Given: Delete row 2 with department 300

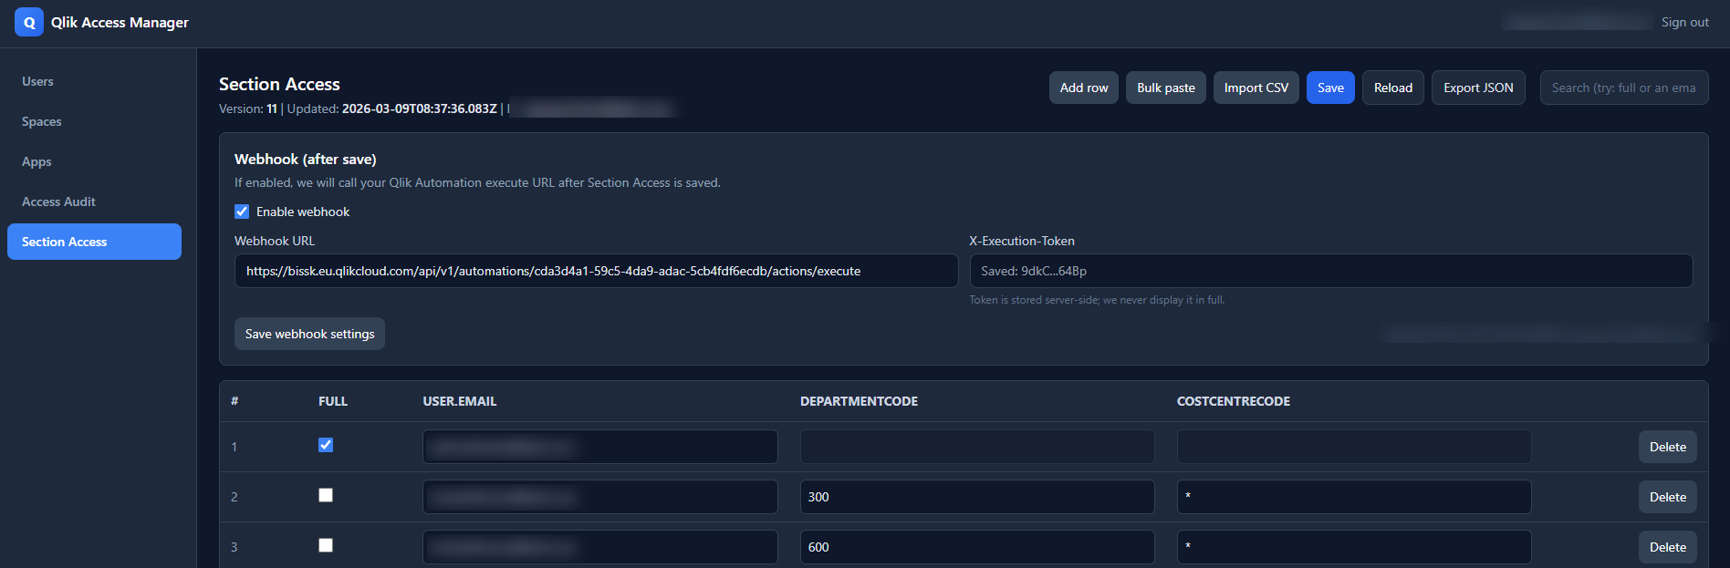Looking at the screenshot, I should [1668, 497].
